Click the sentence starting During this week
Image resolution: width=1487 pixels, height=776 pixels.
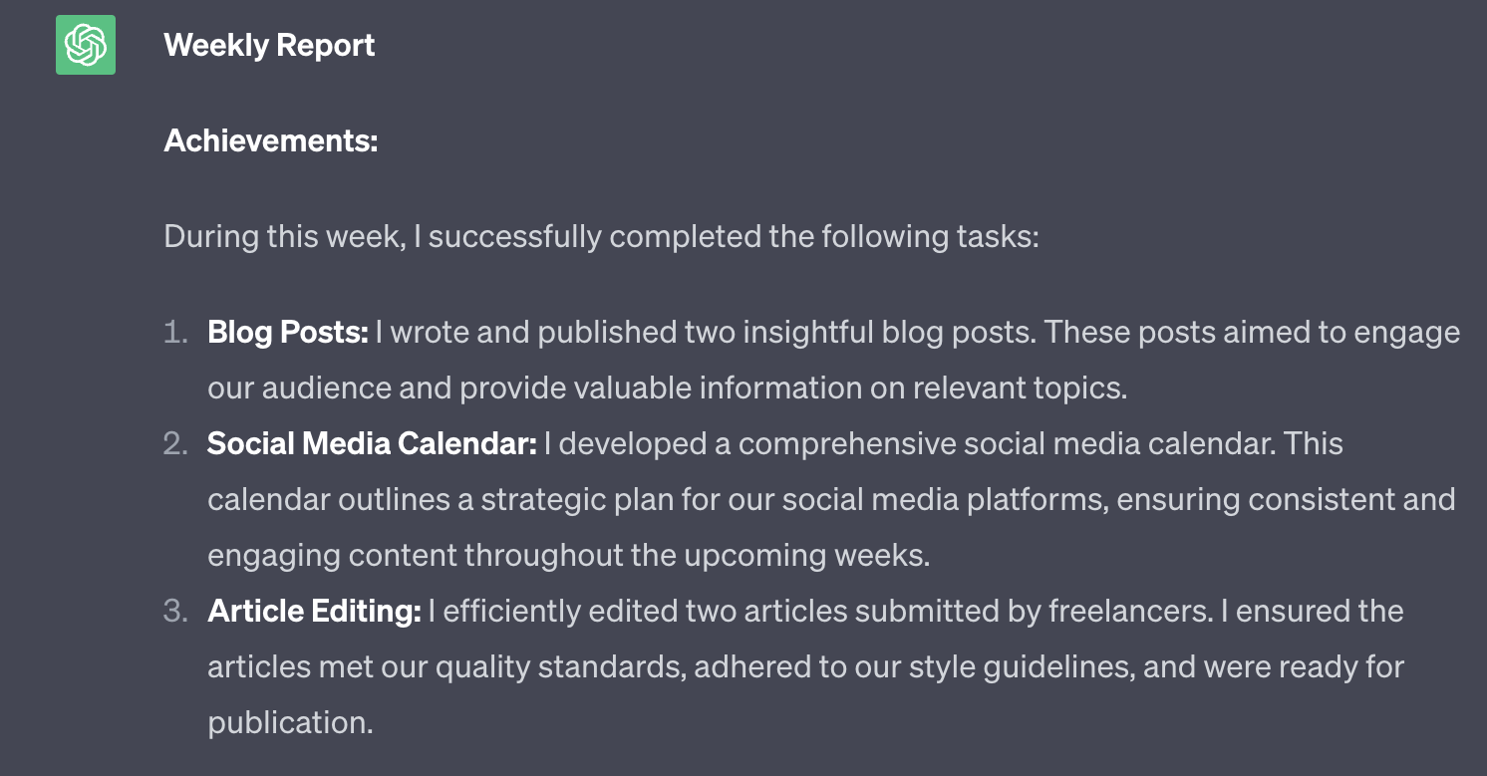601,237
